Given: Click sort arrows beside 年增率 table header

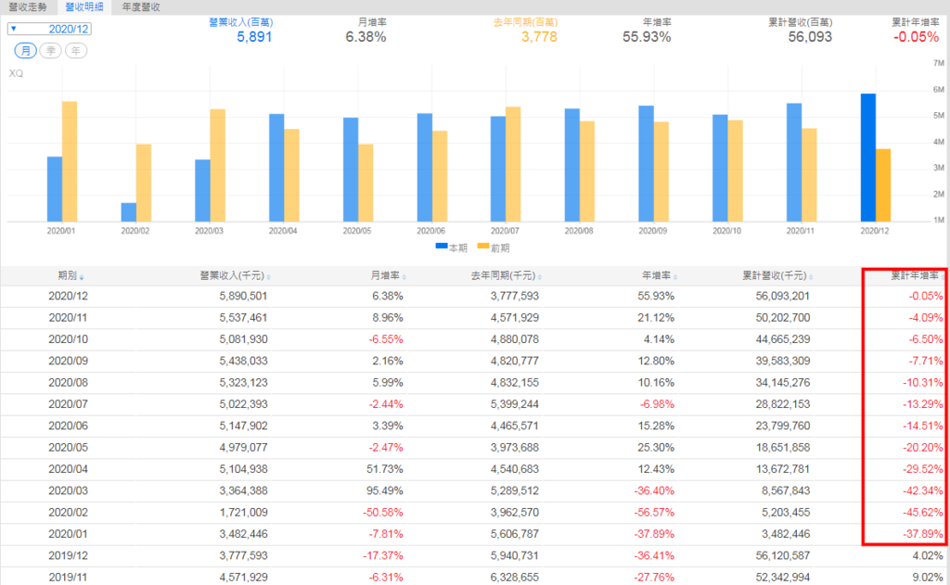Looking at the screenshot, I should click(675, 277).
